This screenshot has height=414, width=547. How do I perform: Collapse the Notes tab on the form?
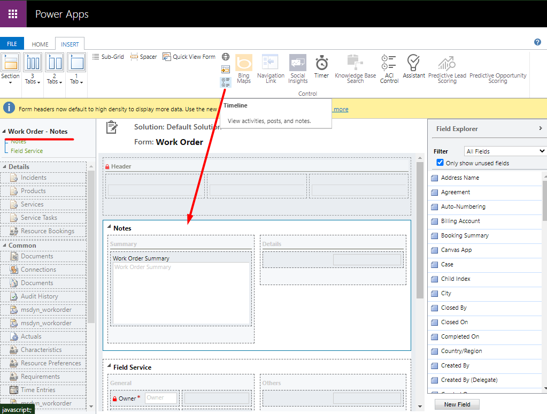[x=109, y=227]
